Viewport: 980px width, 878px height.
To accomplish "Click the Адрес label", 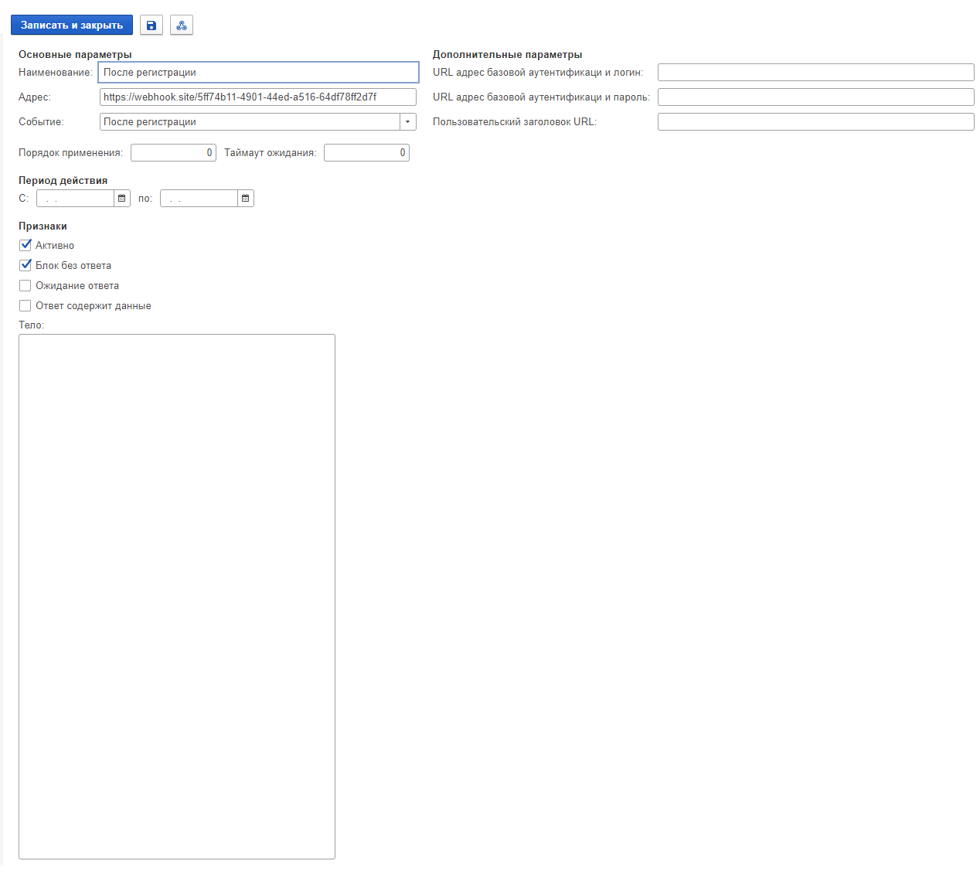I will coord(35,97).
